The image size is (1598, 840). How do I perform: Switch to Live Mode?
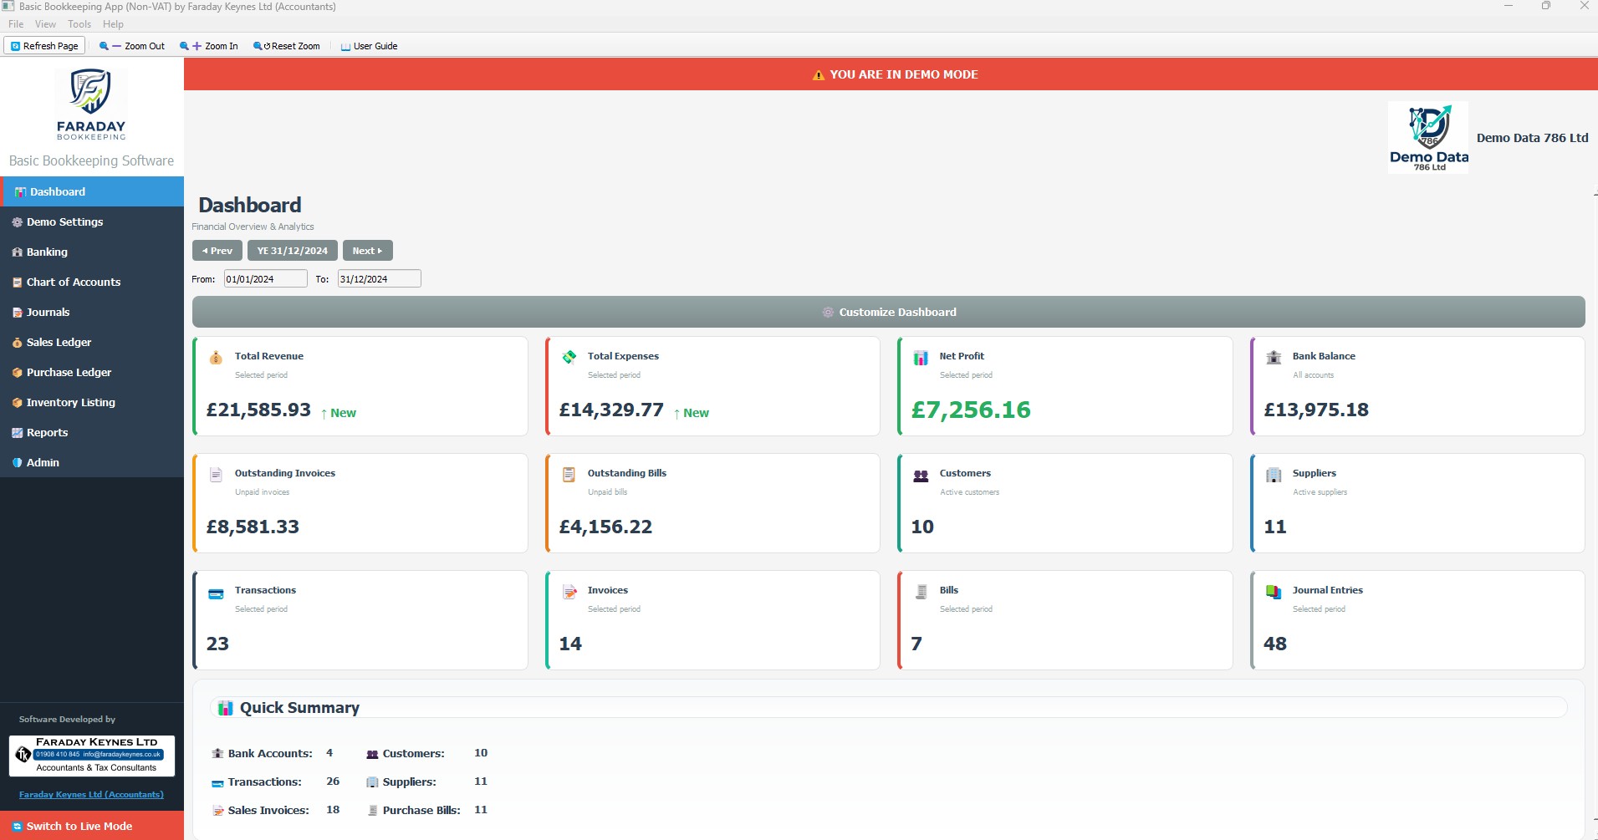pyautogui.click(x=80, y=826)
